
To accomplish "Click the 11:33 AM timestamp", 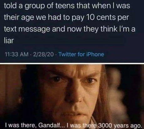I will click(x=17, y=54).
